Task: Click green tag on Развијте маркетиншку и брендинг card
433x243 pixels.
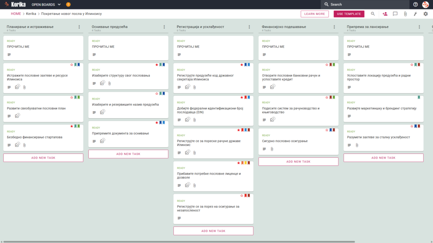Action: click(x=419, y=97)
